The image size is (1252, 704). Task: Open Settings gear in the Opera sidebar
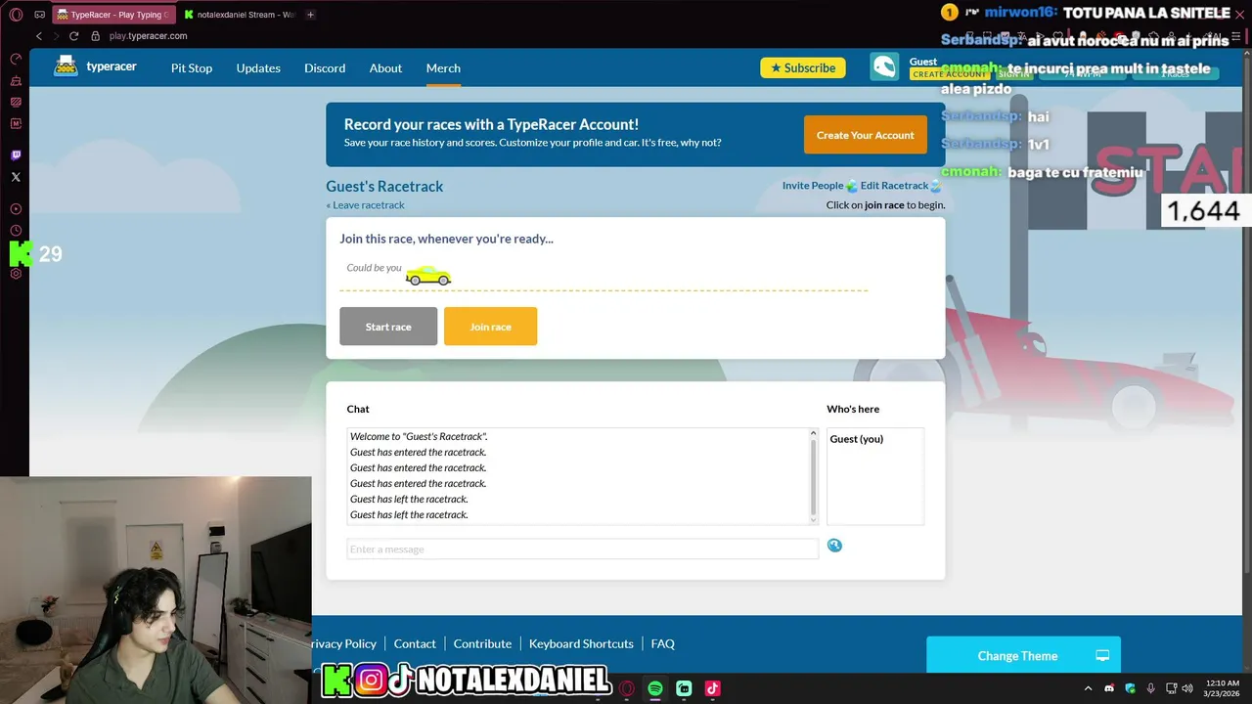16,274
